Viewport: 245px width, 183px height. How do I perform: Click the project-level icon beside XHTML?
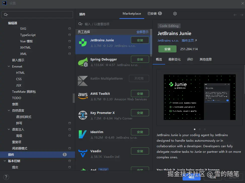[69, 47]
